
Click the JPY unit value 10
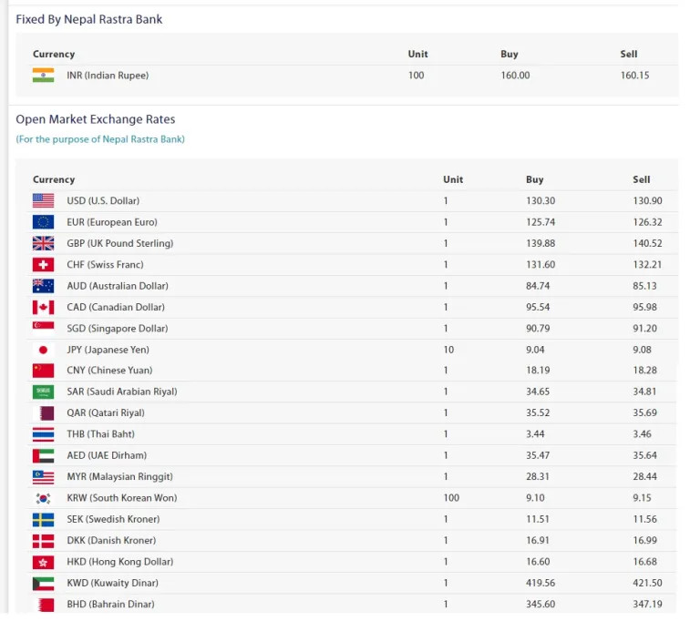point(448,350)
